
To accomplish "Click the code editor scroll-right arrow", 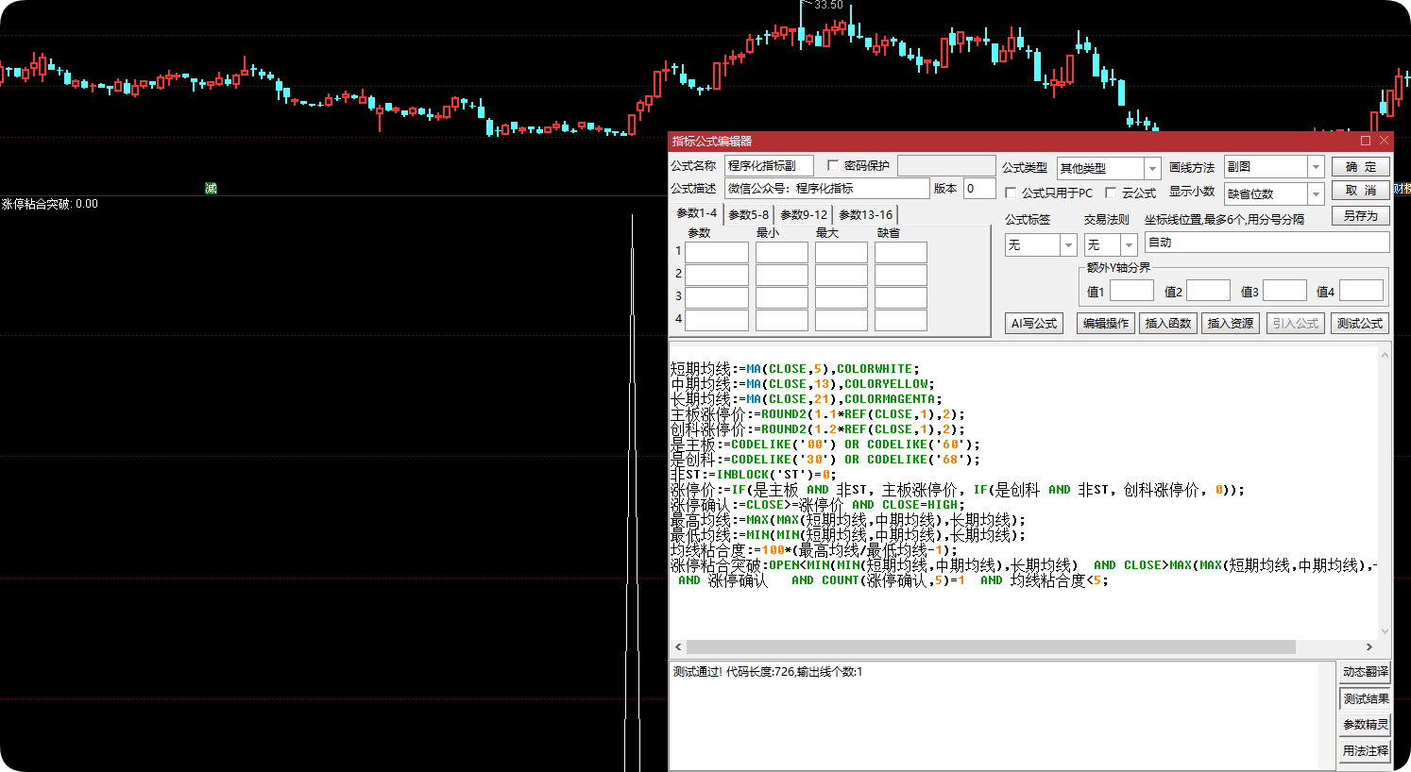I will point(1369,647).
